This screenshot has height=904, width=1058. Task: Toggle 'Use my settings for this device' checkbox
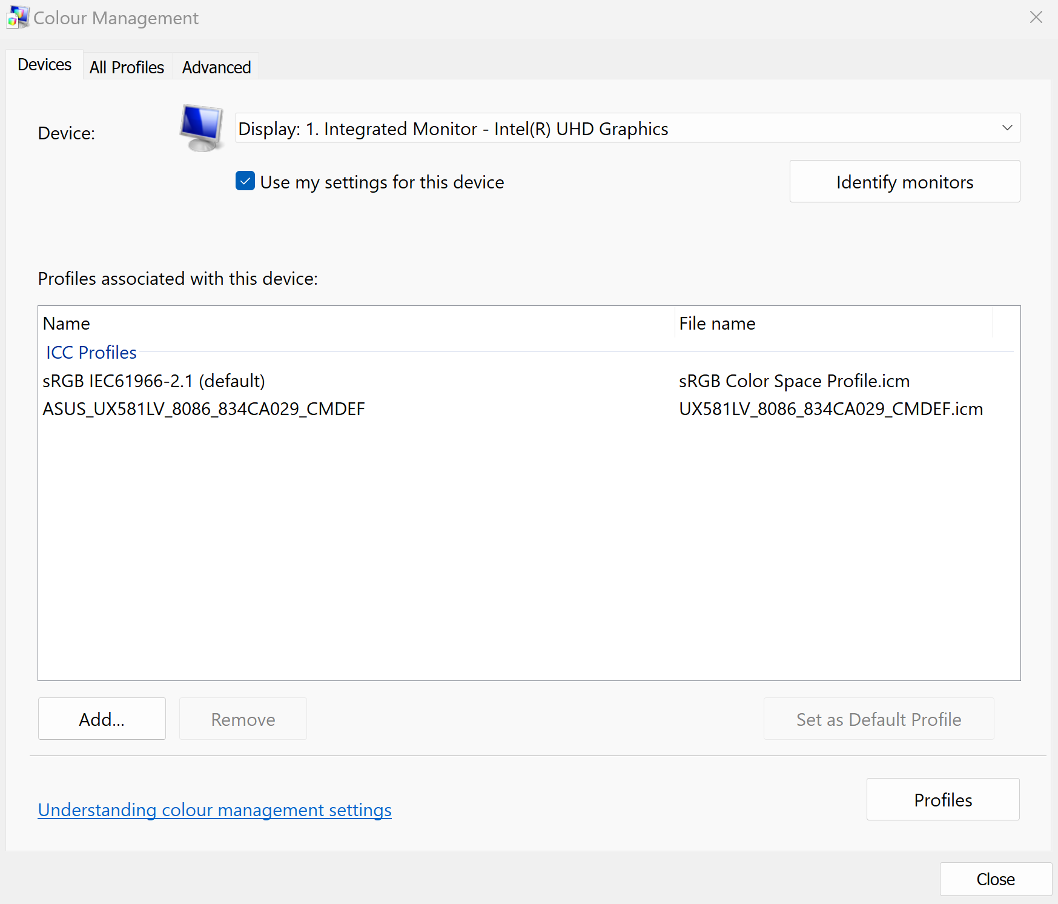coord(245,181)
